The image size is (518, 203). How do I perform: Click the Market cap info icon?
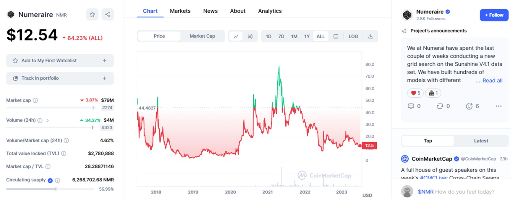[35, 100]
